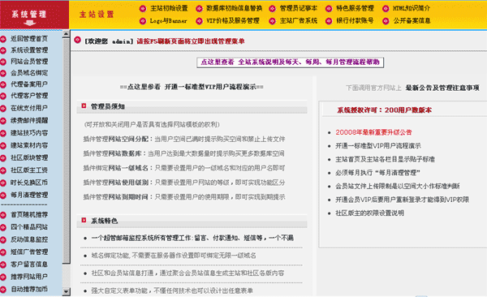Open the 开通一标准型VIP用户流程演示 link in the center panel
The height and width of the screenshot is (297, 487).
[192, 87]
